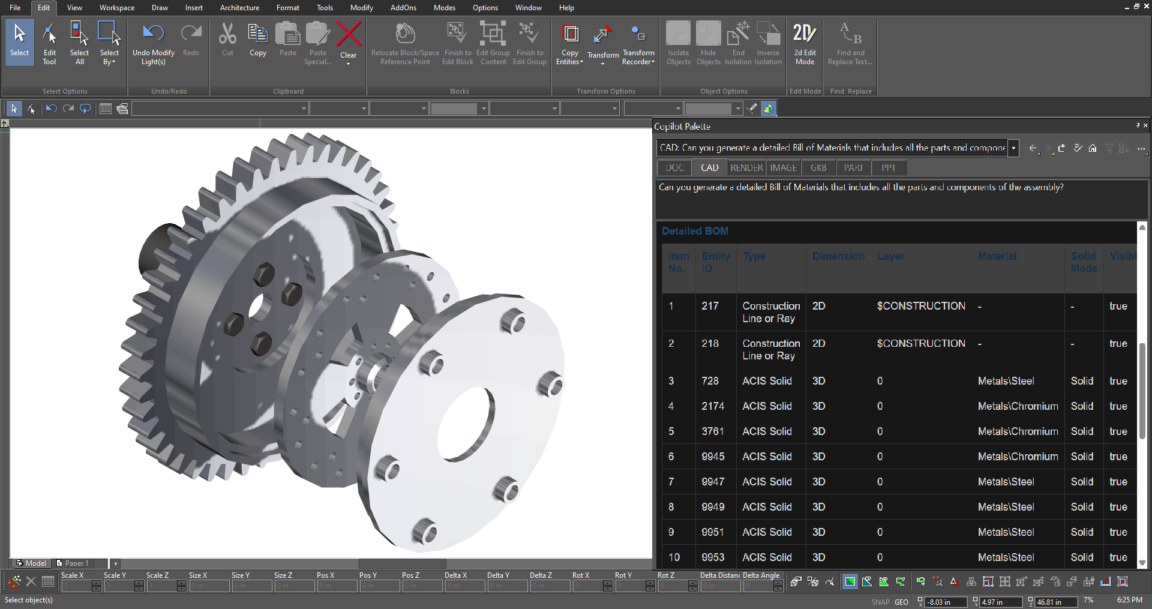This screenshot has width=1152, height=609.
Task: Click the red X Clear icon
Action: pyautogui.click(x=349, y=34)
